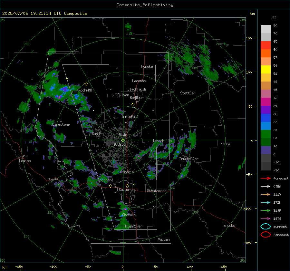
Task: Click the Cochrane city label
Action: pos(105,180)
